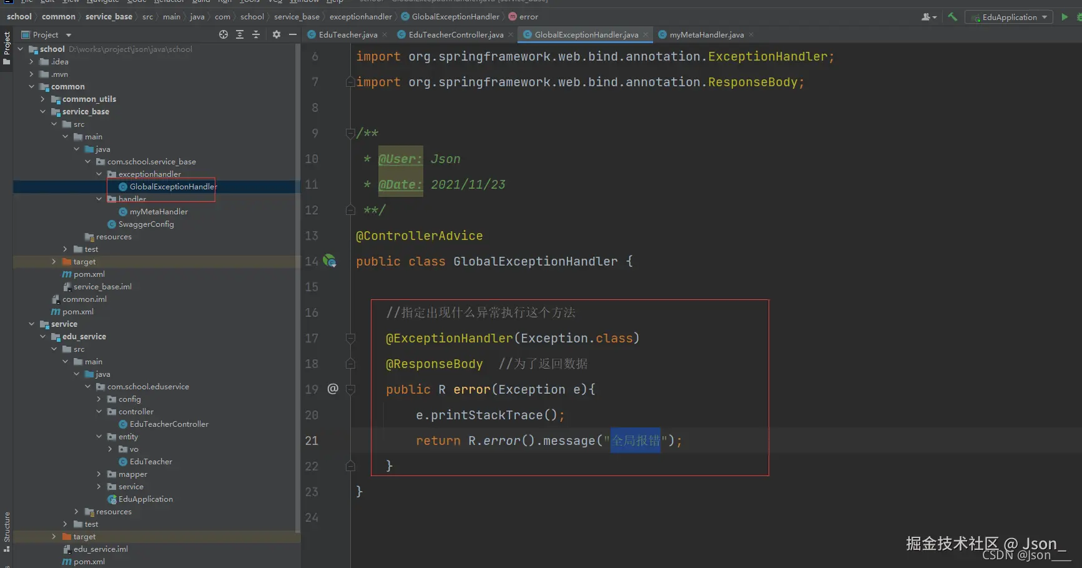Screen dimensions: 1082x568
Task: Click '@ResponseBody' annotation on line 18
Action: tap(435, 364)
